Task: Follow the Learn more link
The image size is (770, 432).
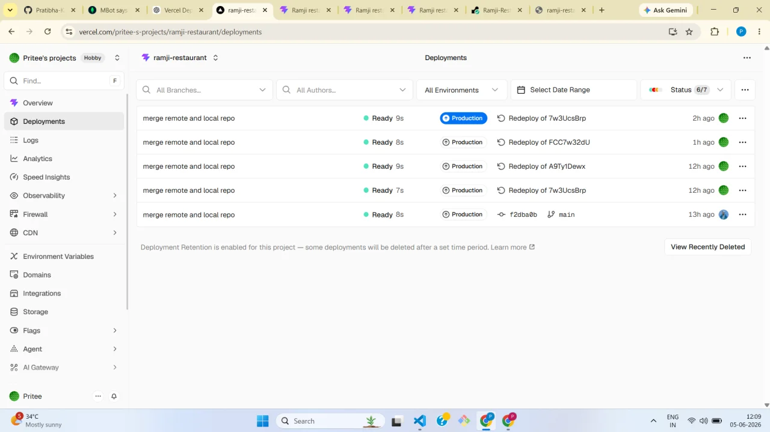Action: [x=513, y=248]
